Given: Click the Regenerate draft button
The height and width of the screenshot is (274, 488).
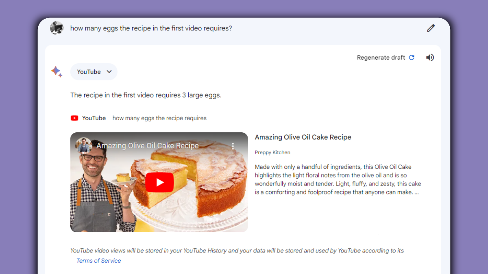Looking at the screenshot, I should tap(386, 58).
